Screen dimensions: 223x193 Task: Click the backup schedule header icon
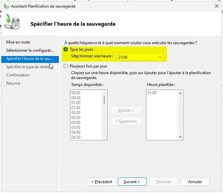pos(13,23)
